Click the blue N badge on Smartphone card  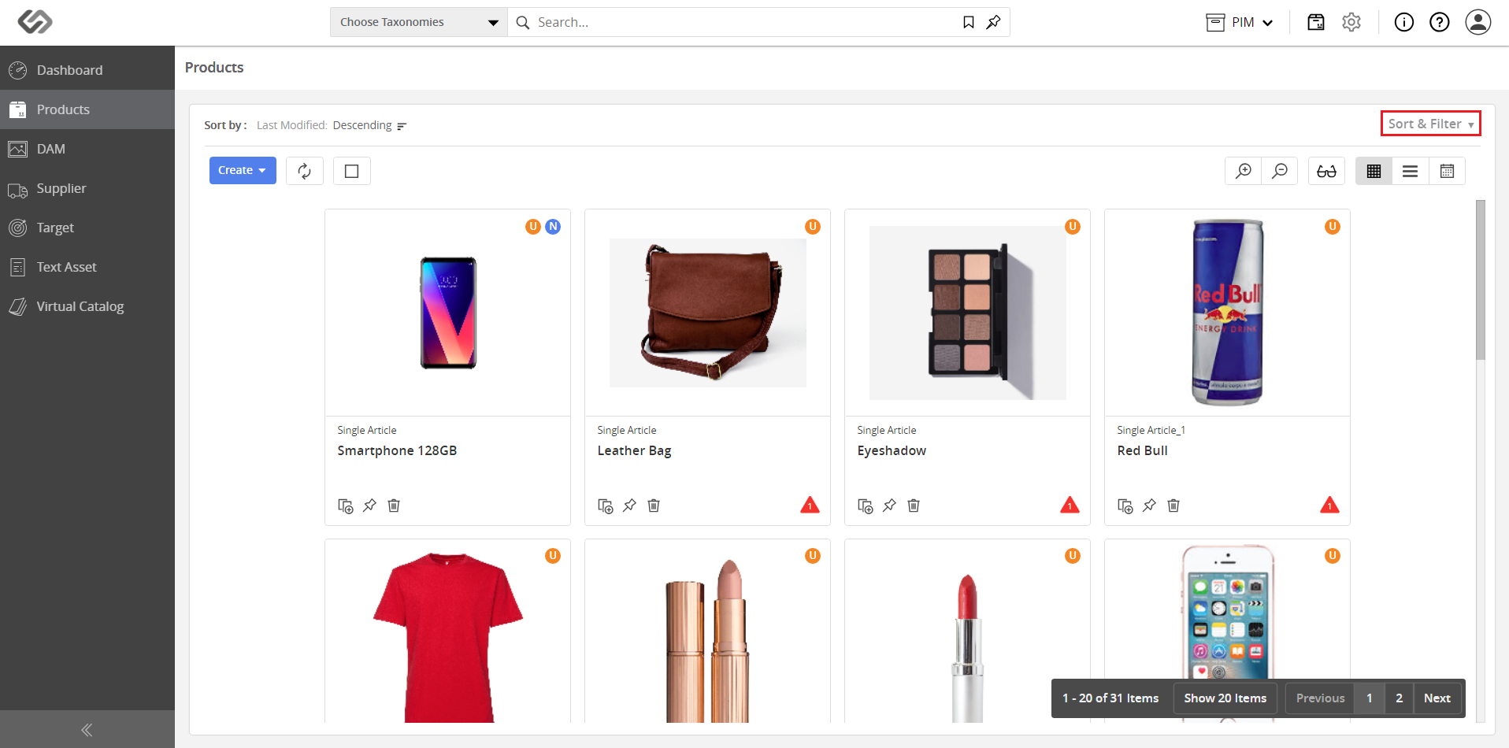[553, 227]
